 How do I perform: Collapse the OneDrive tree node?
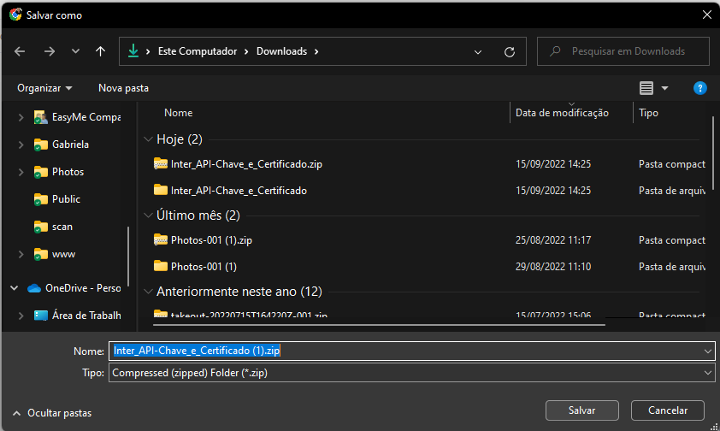point(15,288)
